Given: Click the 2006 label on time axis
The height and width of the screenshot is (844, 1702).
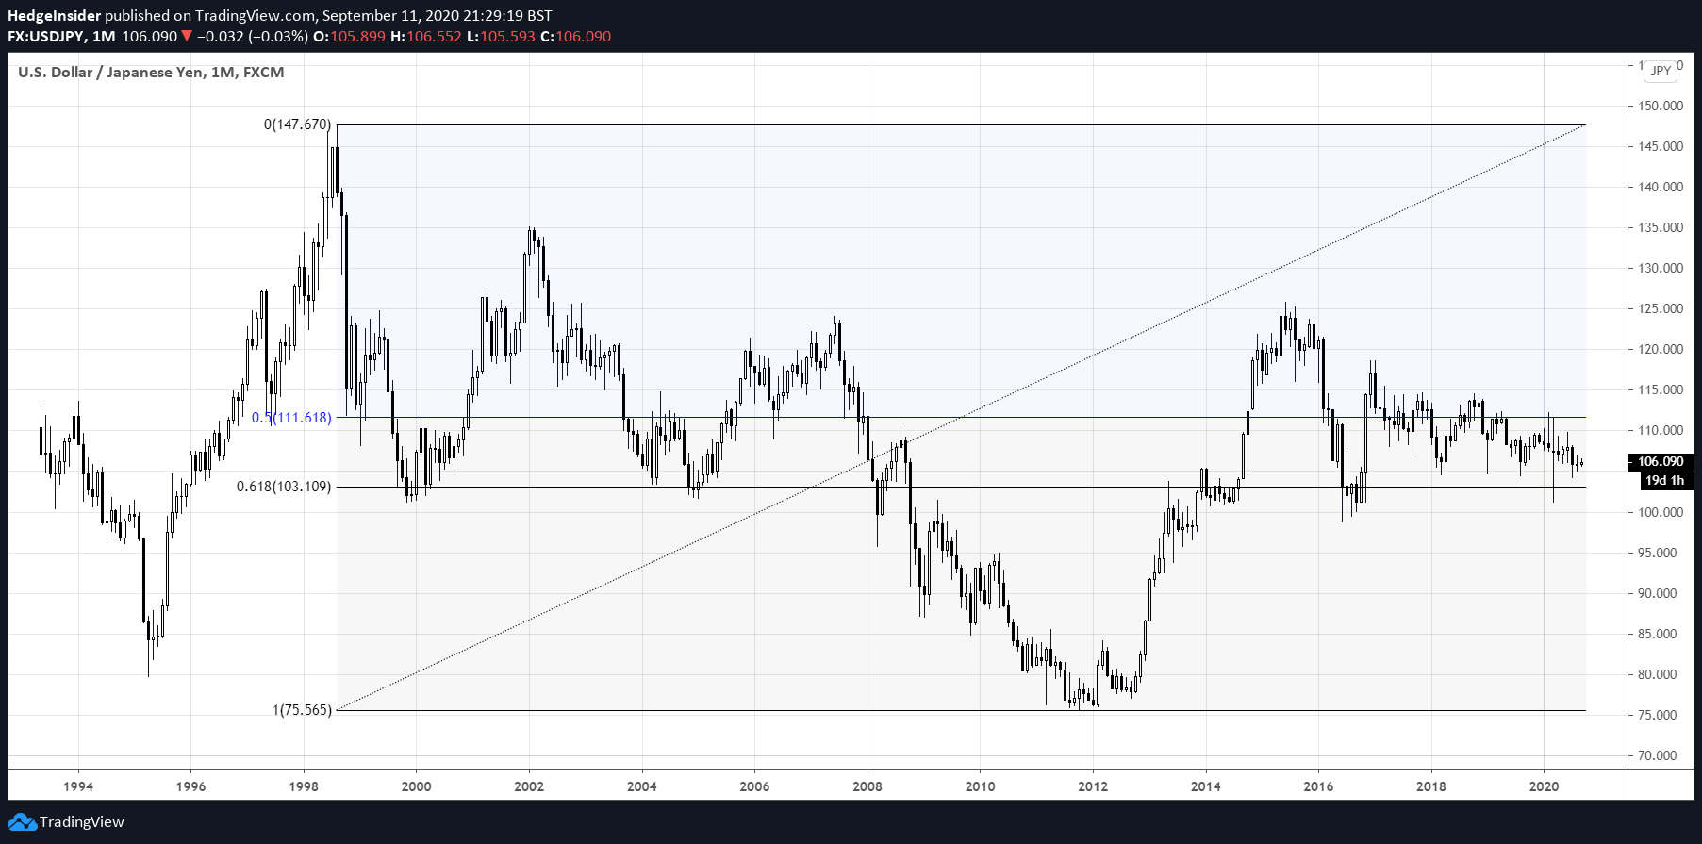Looking at the screenshot, I should tap(754, 786).
